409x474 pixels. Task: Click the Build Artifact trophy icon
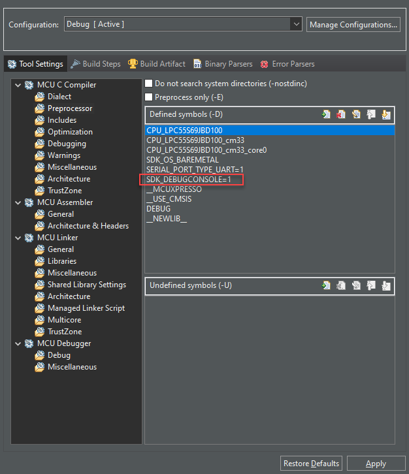133,64
